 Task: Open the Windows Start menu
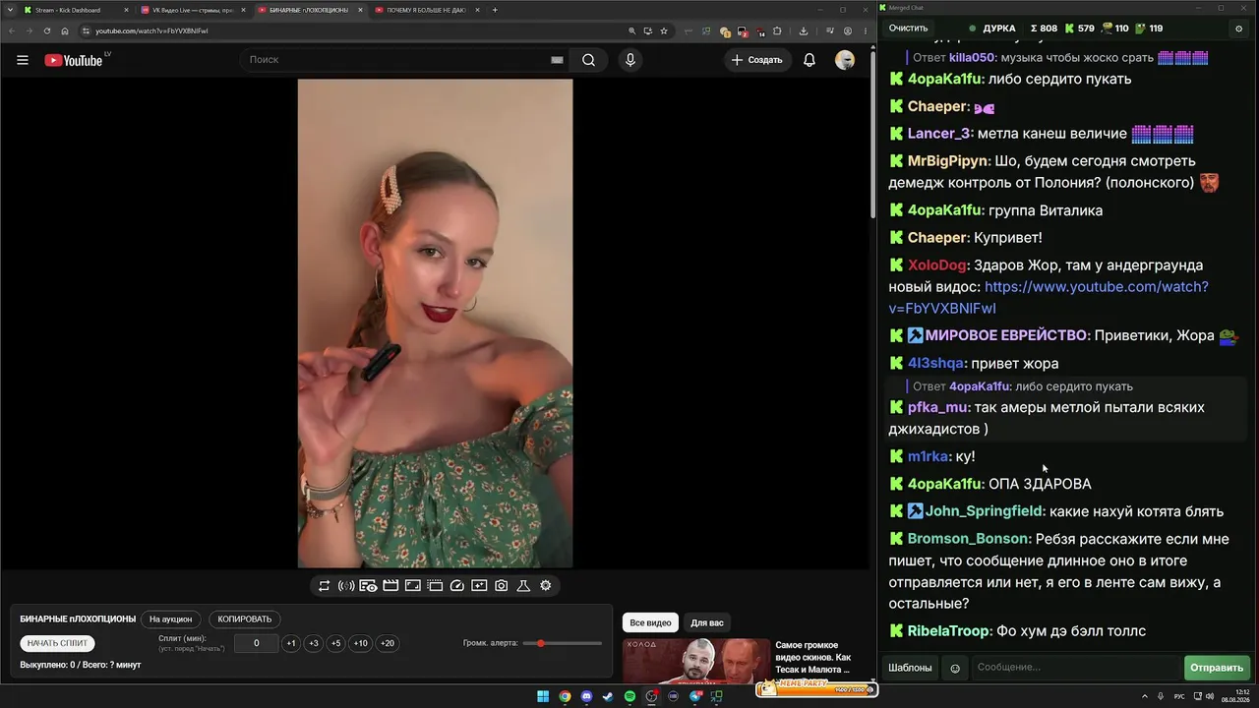tap(543, 697)
